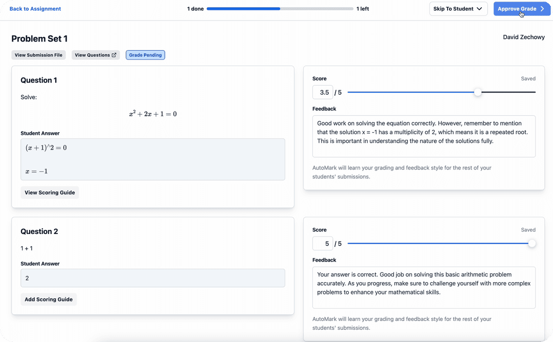Screen dimensions: 553x342
Task: Select the Question 1 score input showing 3.5
Action: [323, 92]
